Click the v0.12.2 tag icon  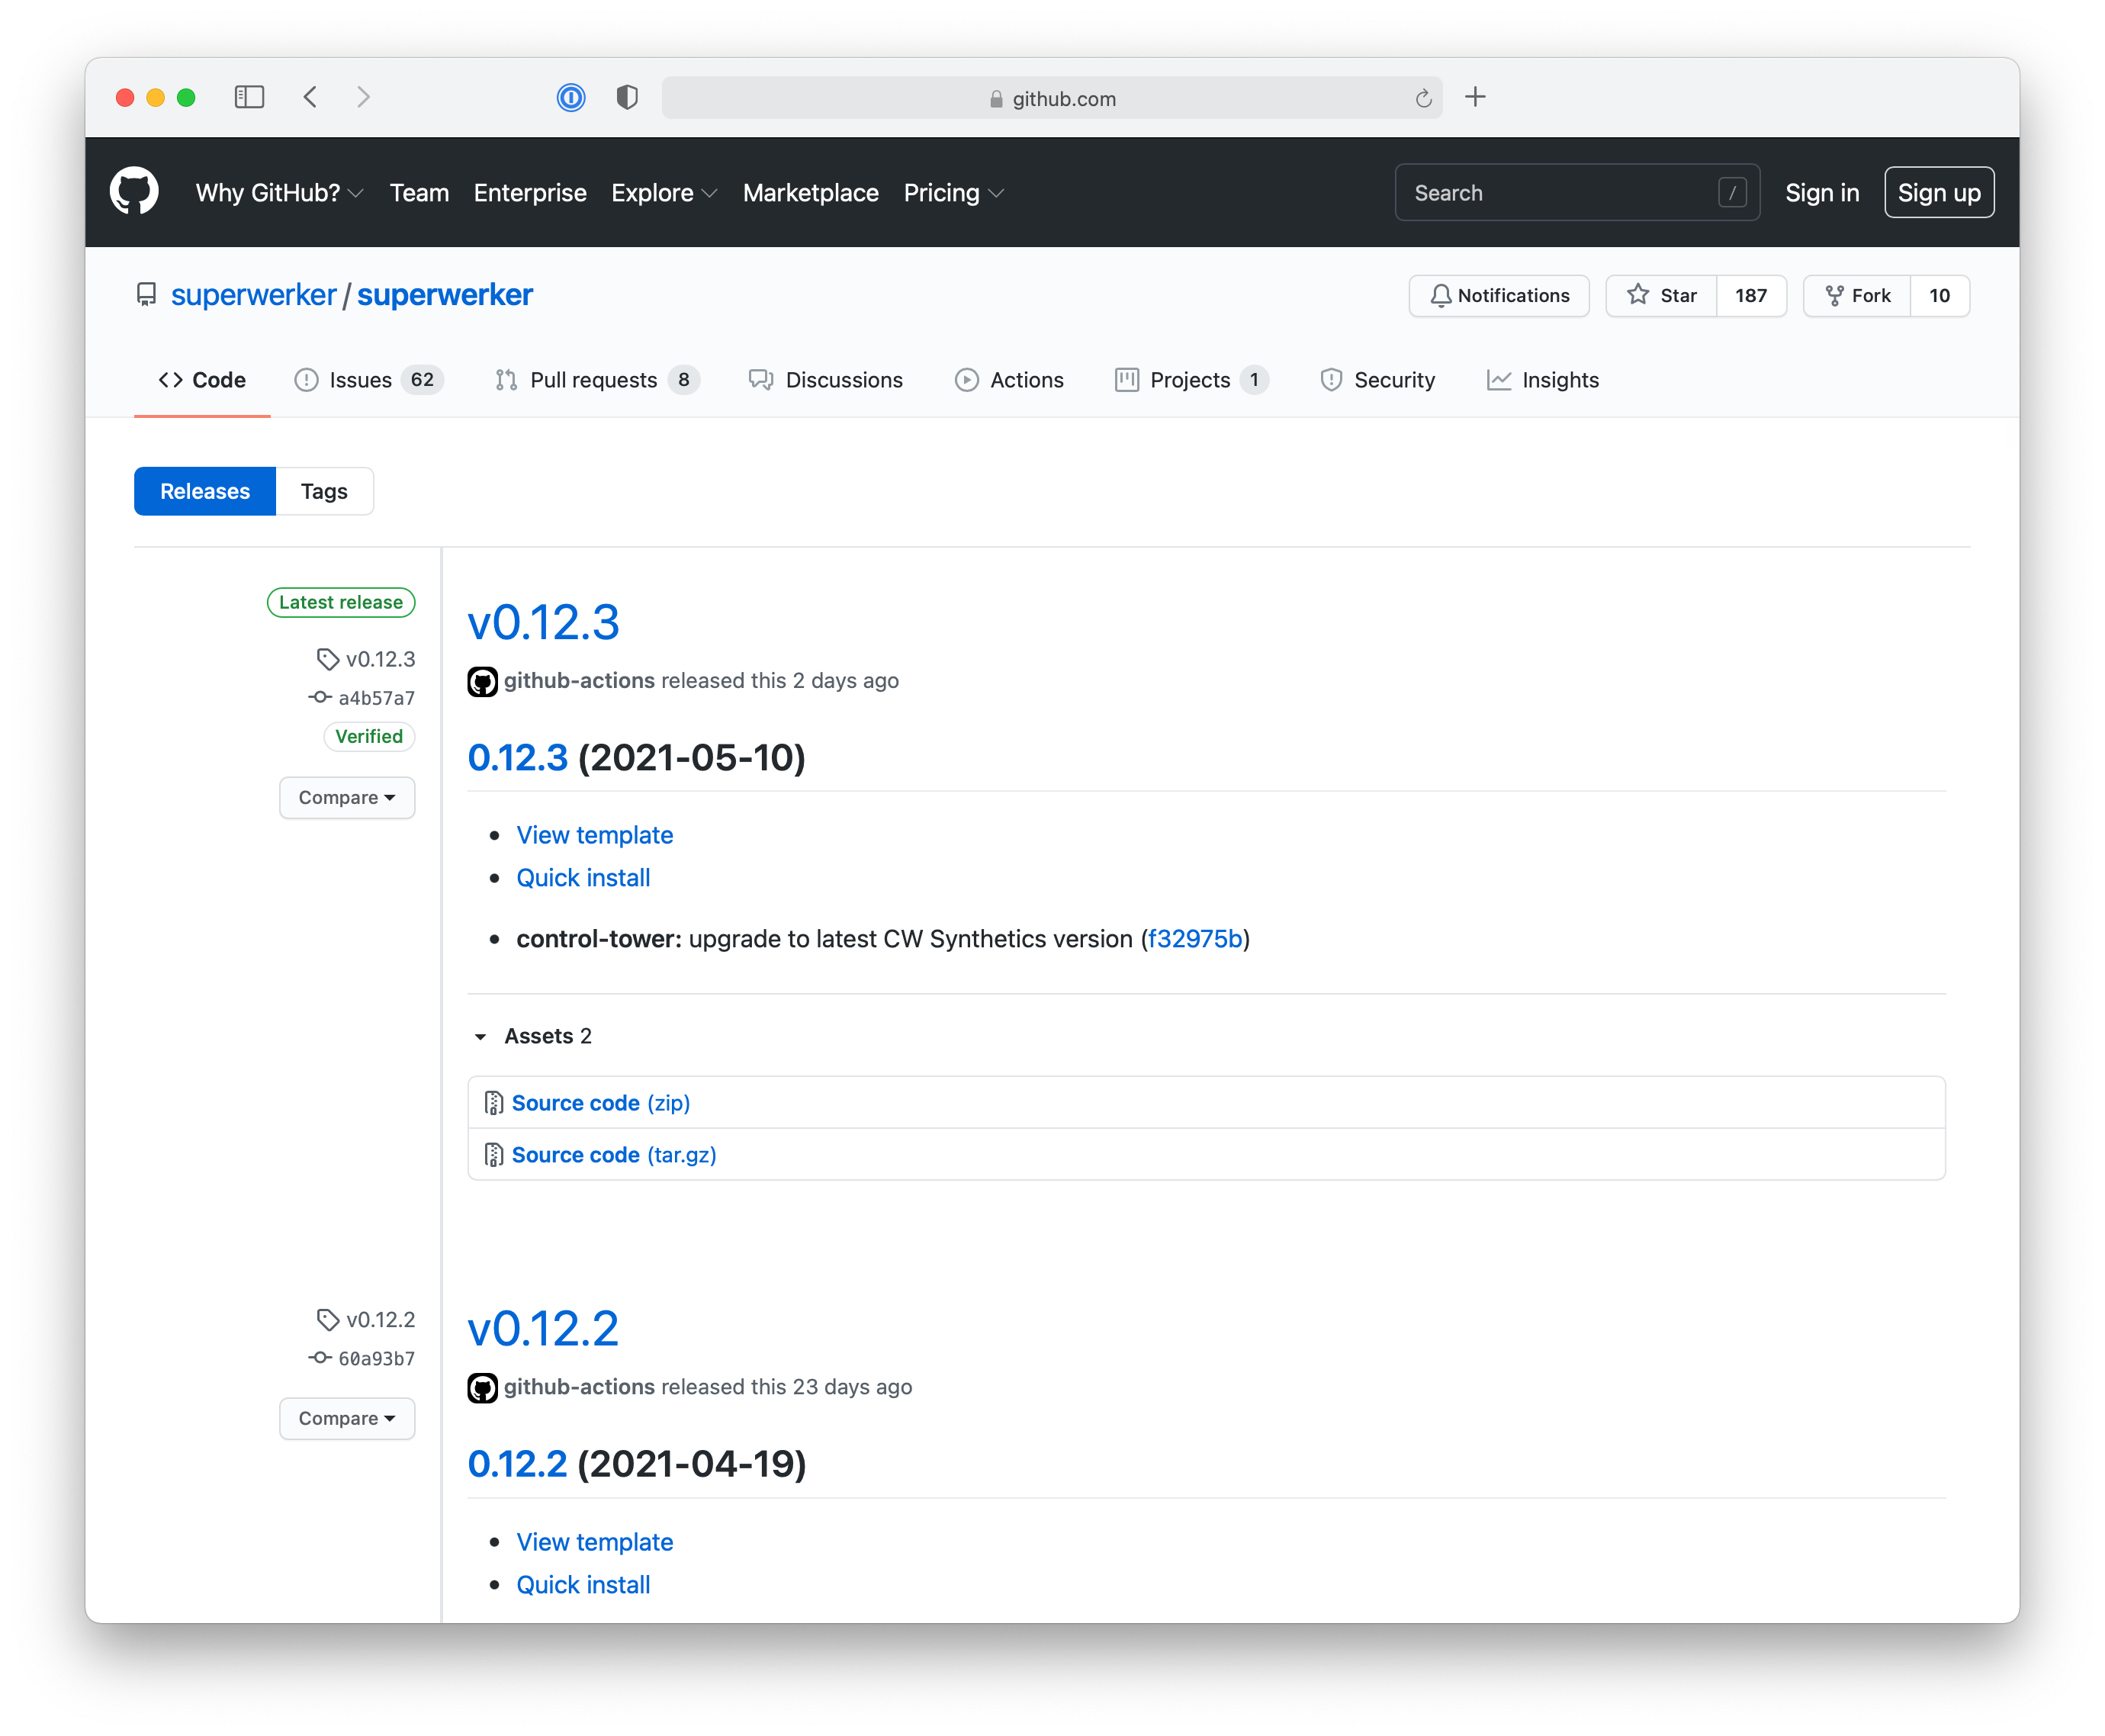click(x=328, y=1319)
